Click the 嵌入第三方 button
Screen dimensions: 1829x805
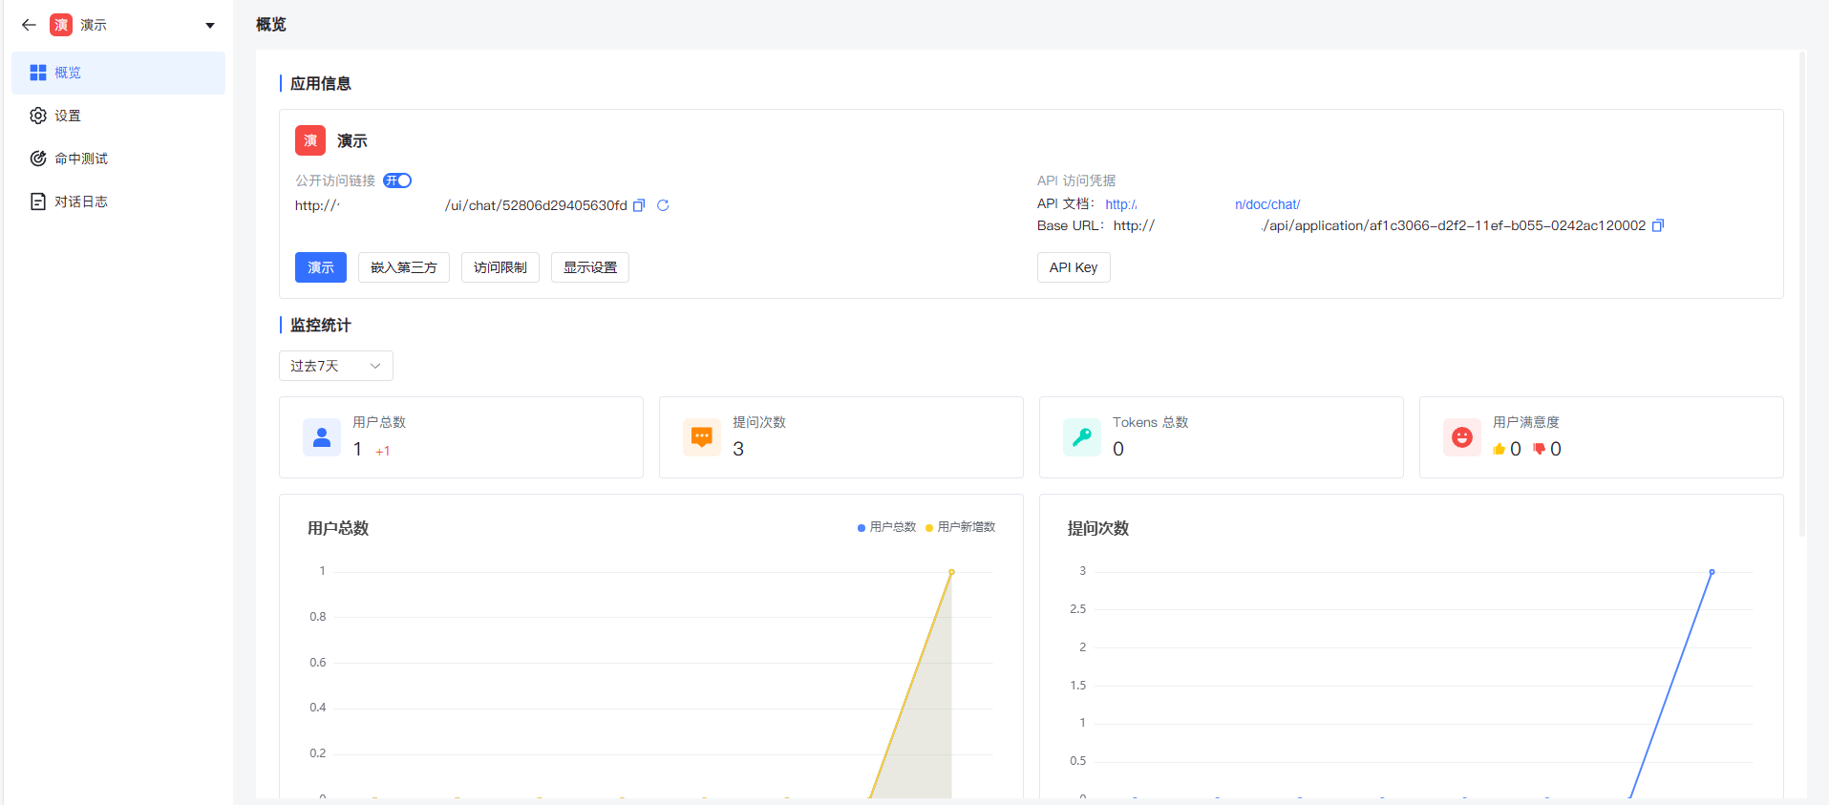pyautogui.click(x=403, y=267)
